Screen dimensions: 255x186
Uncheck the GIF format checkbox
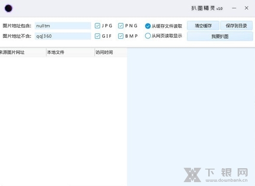[x=97, y=36]
